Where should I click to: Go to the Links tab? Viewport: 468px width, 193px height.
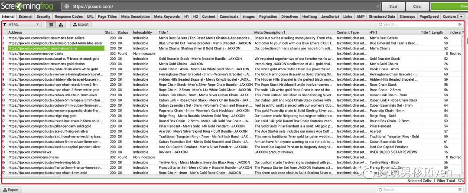[x=348, y=16]
